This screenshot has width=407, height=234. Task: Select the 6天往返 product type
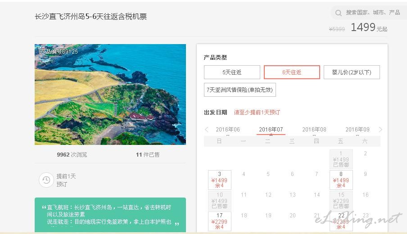click(292, 72)
